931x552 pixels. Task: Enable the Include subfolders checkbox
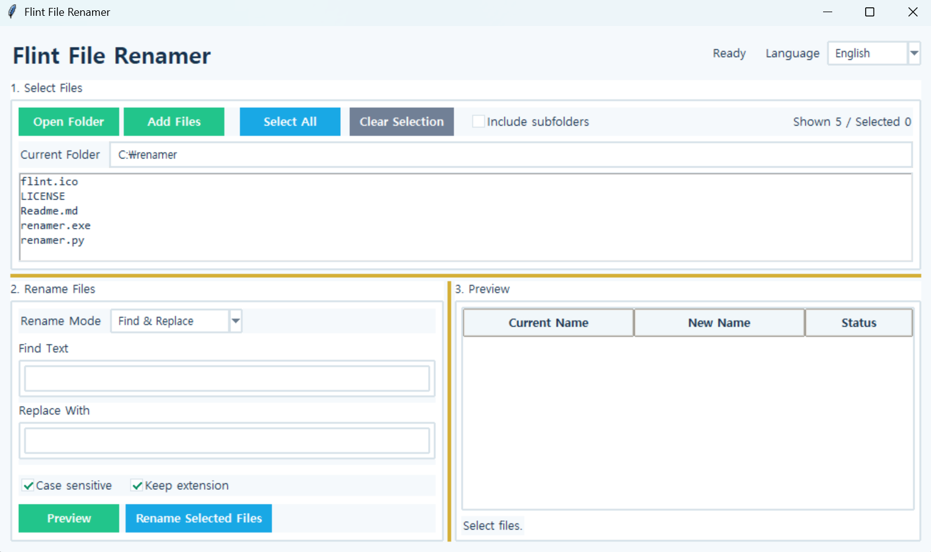[x=479, y=122]
